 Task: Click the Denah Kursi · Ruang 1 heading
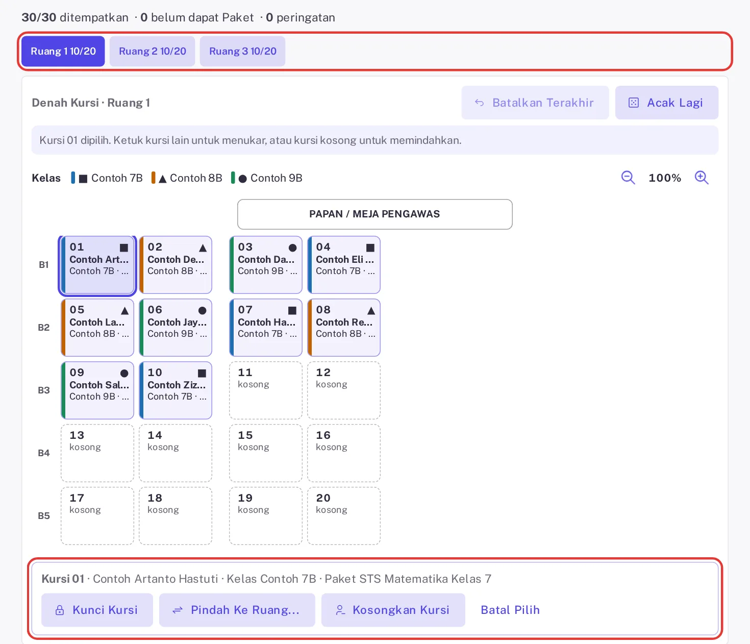[91, 103]
